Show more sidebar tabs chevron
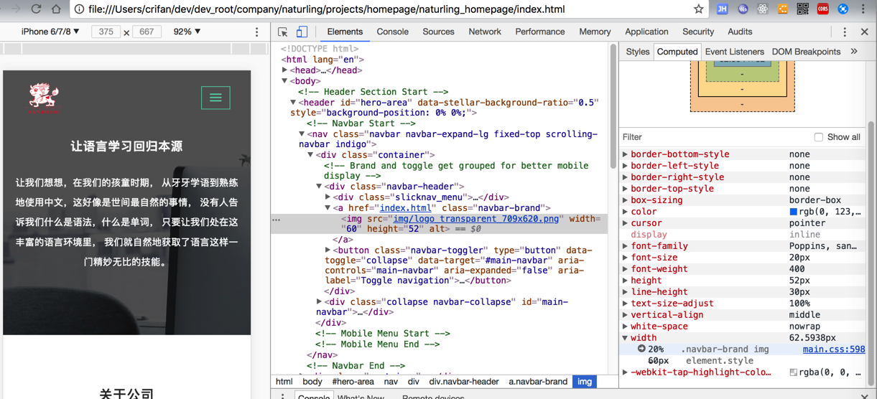 pos(854,52)
